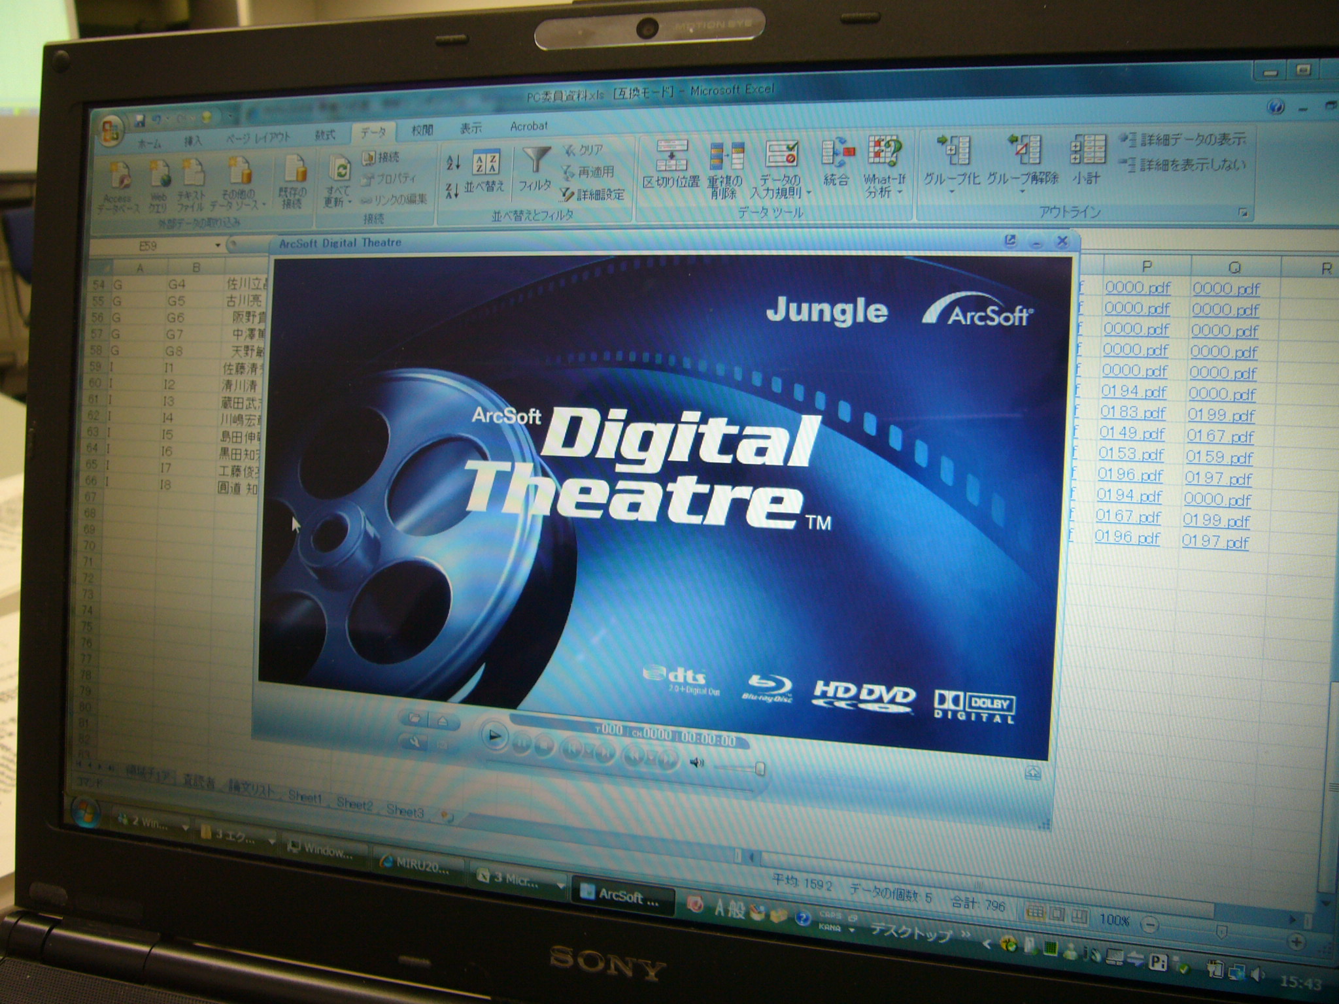The width and height of the screenshot is (1339, 1004).
Task: Select the column Q header
Action: [1234, 267]
